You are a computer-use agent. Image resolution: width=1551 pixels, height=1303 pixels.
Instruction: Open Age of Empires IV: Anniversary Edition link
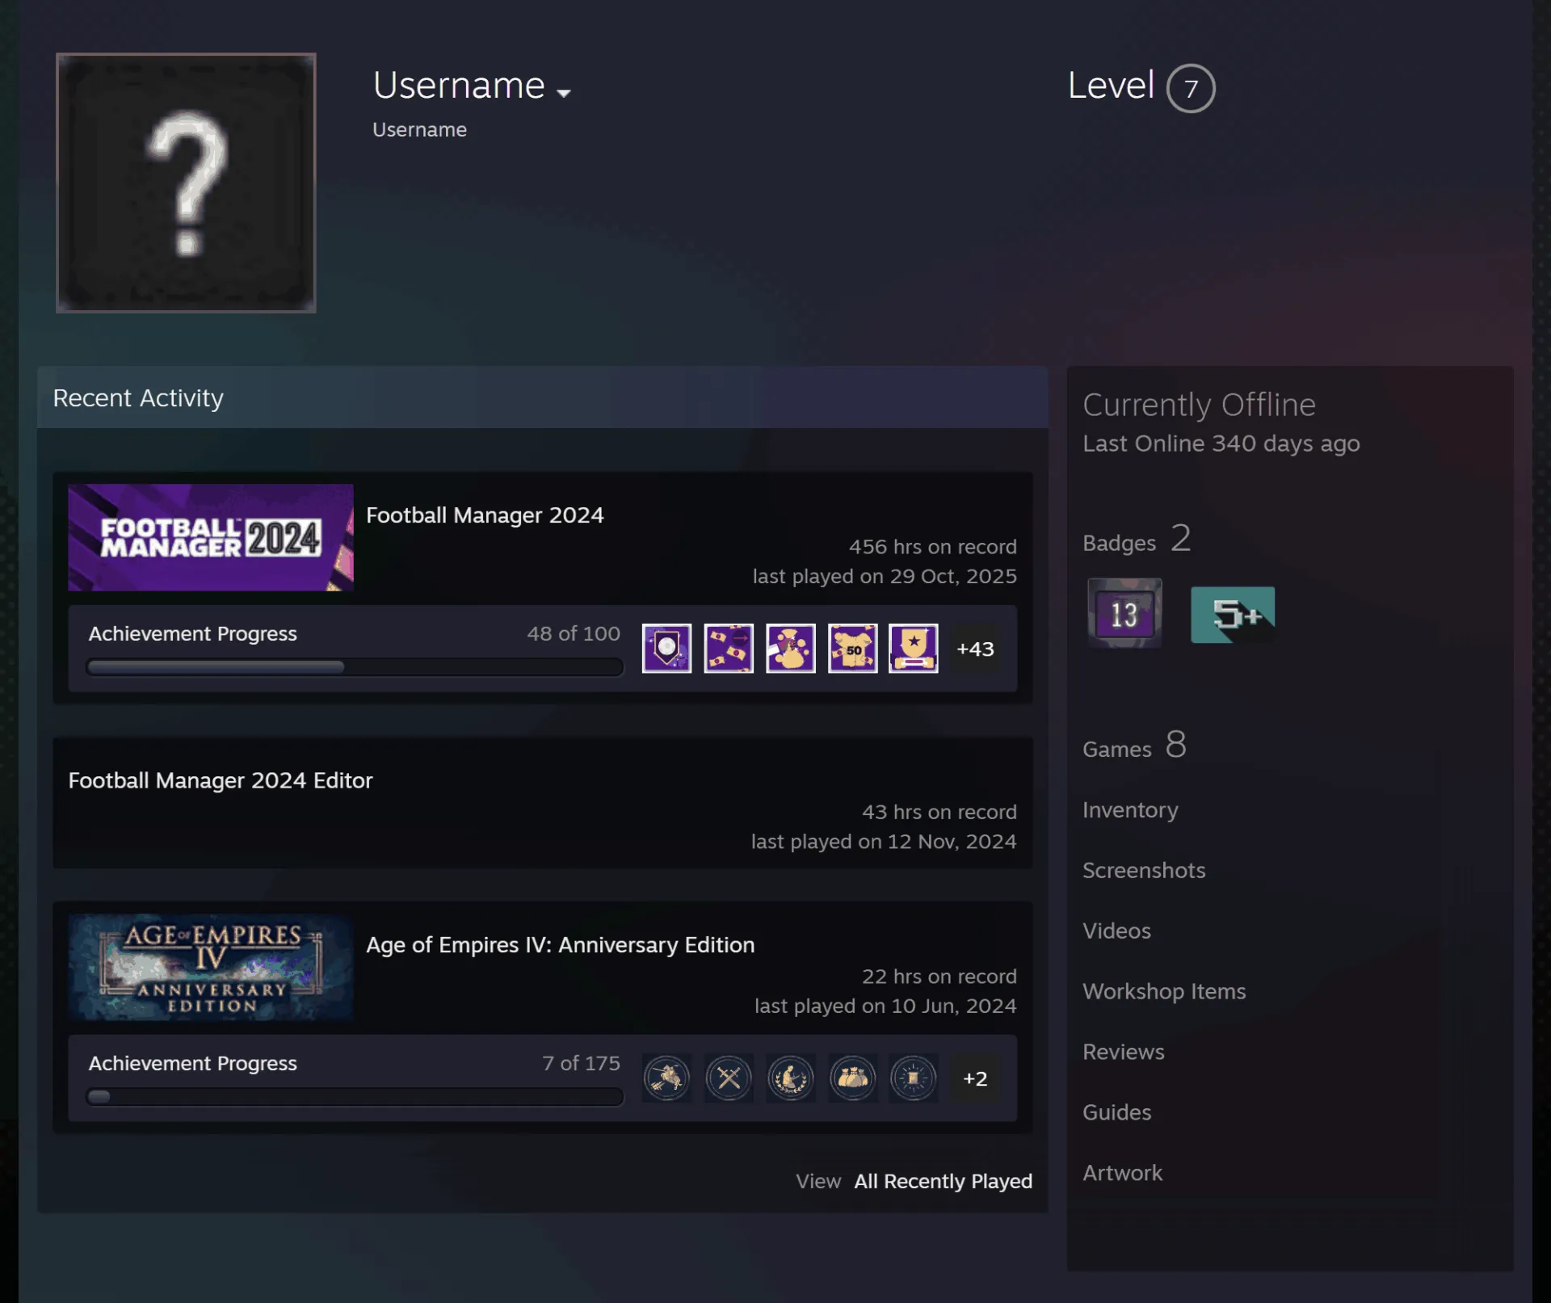[561, 945]
